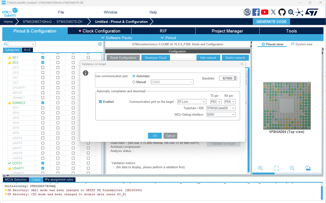Open the ST community network icon
This screenshot has width=326, height=203.
[299, 12]
